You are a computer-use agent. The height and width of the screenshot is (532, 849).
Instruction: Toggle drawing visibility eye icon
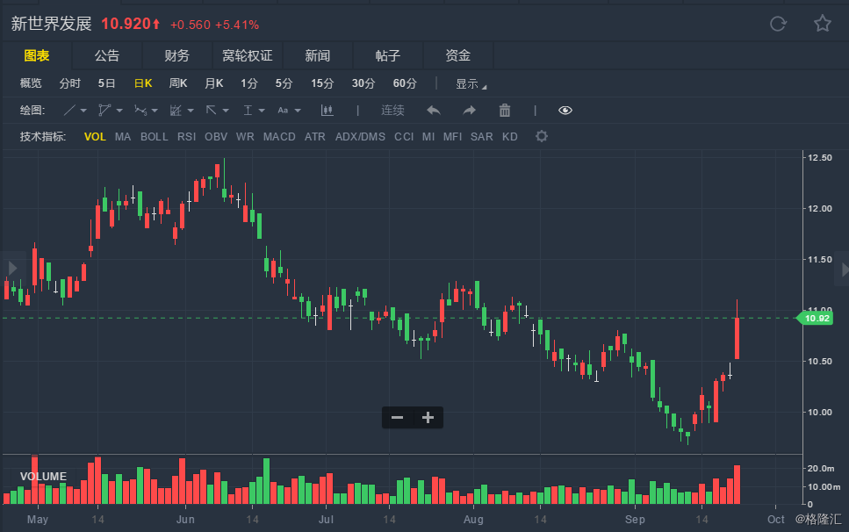click(x=565, y=111)
